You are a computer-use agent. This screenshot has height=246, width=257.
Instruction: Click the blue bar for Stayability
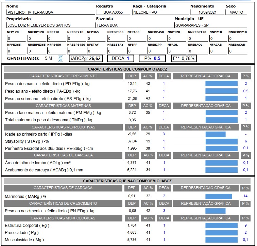pos(221,141)
